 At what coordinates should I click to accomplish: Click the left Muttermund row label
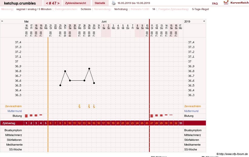pos(15,111)
